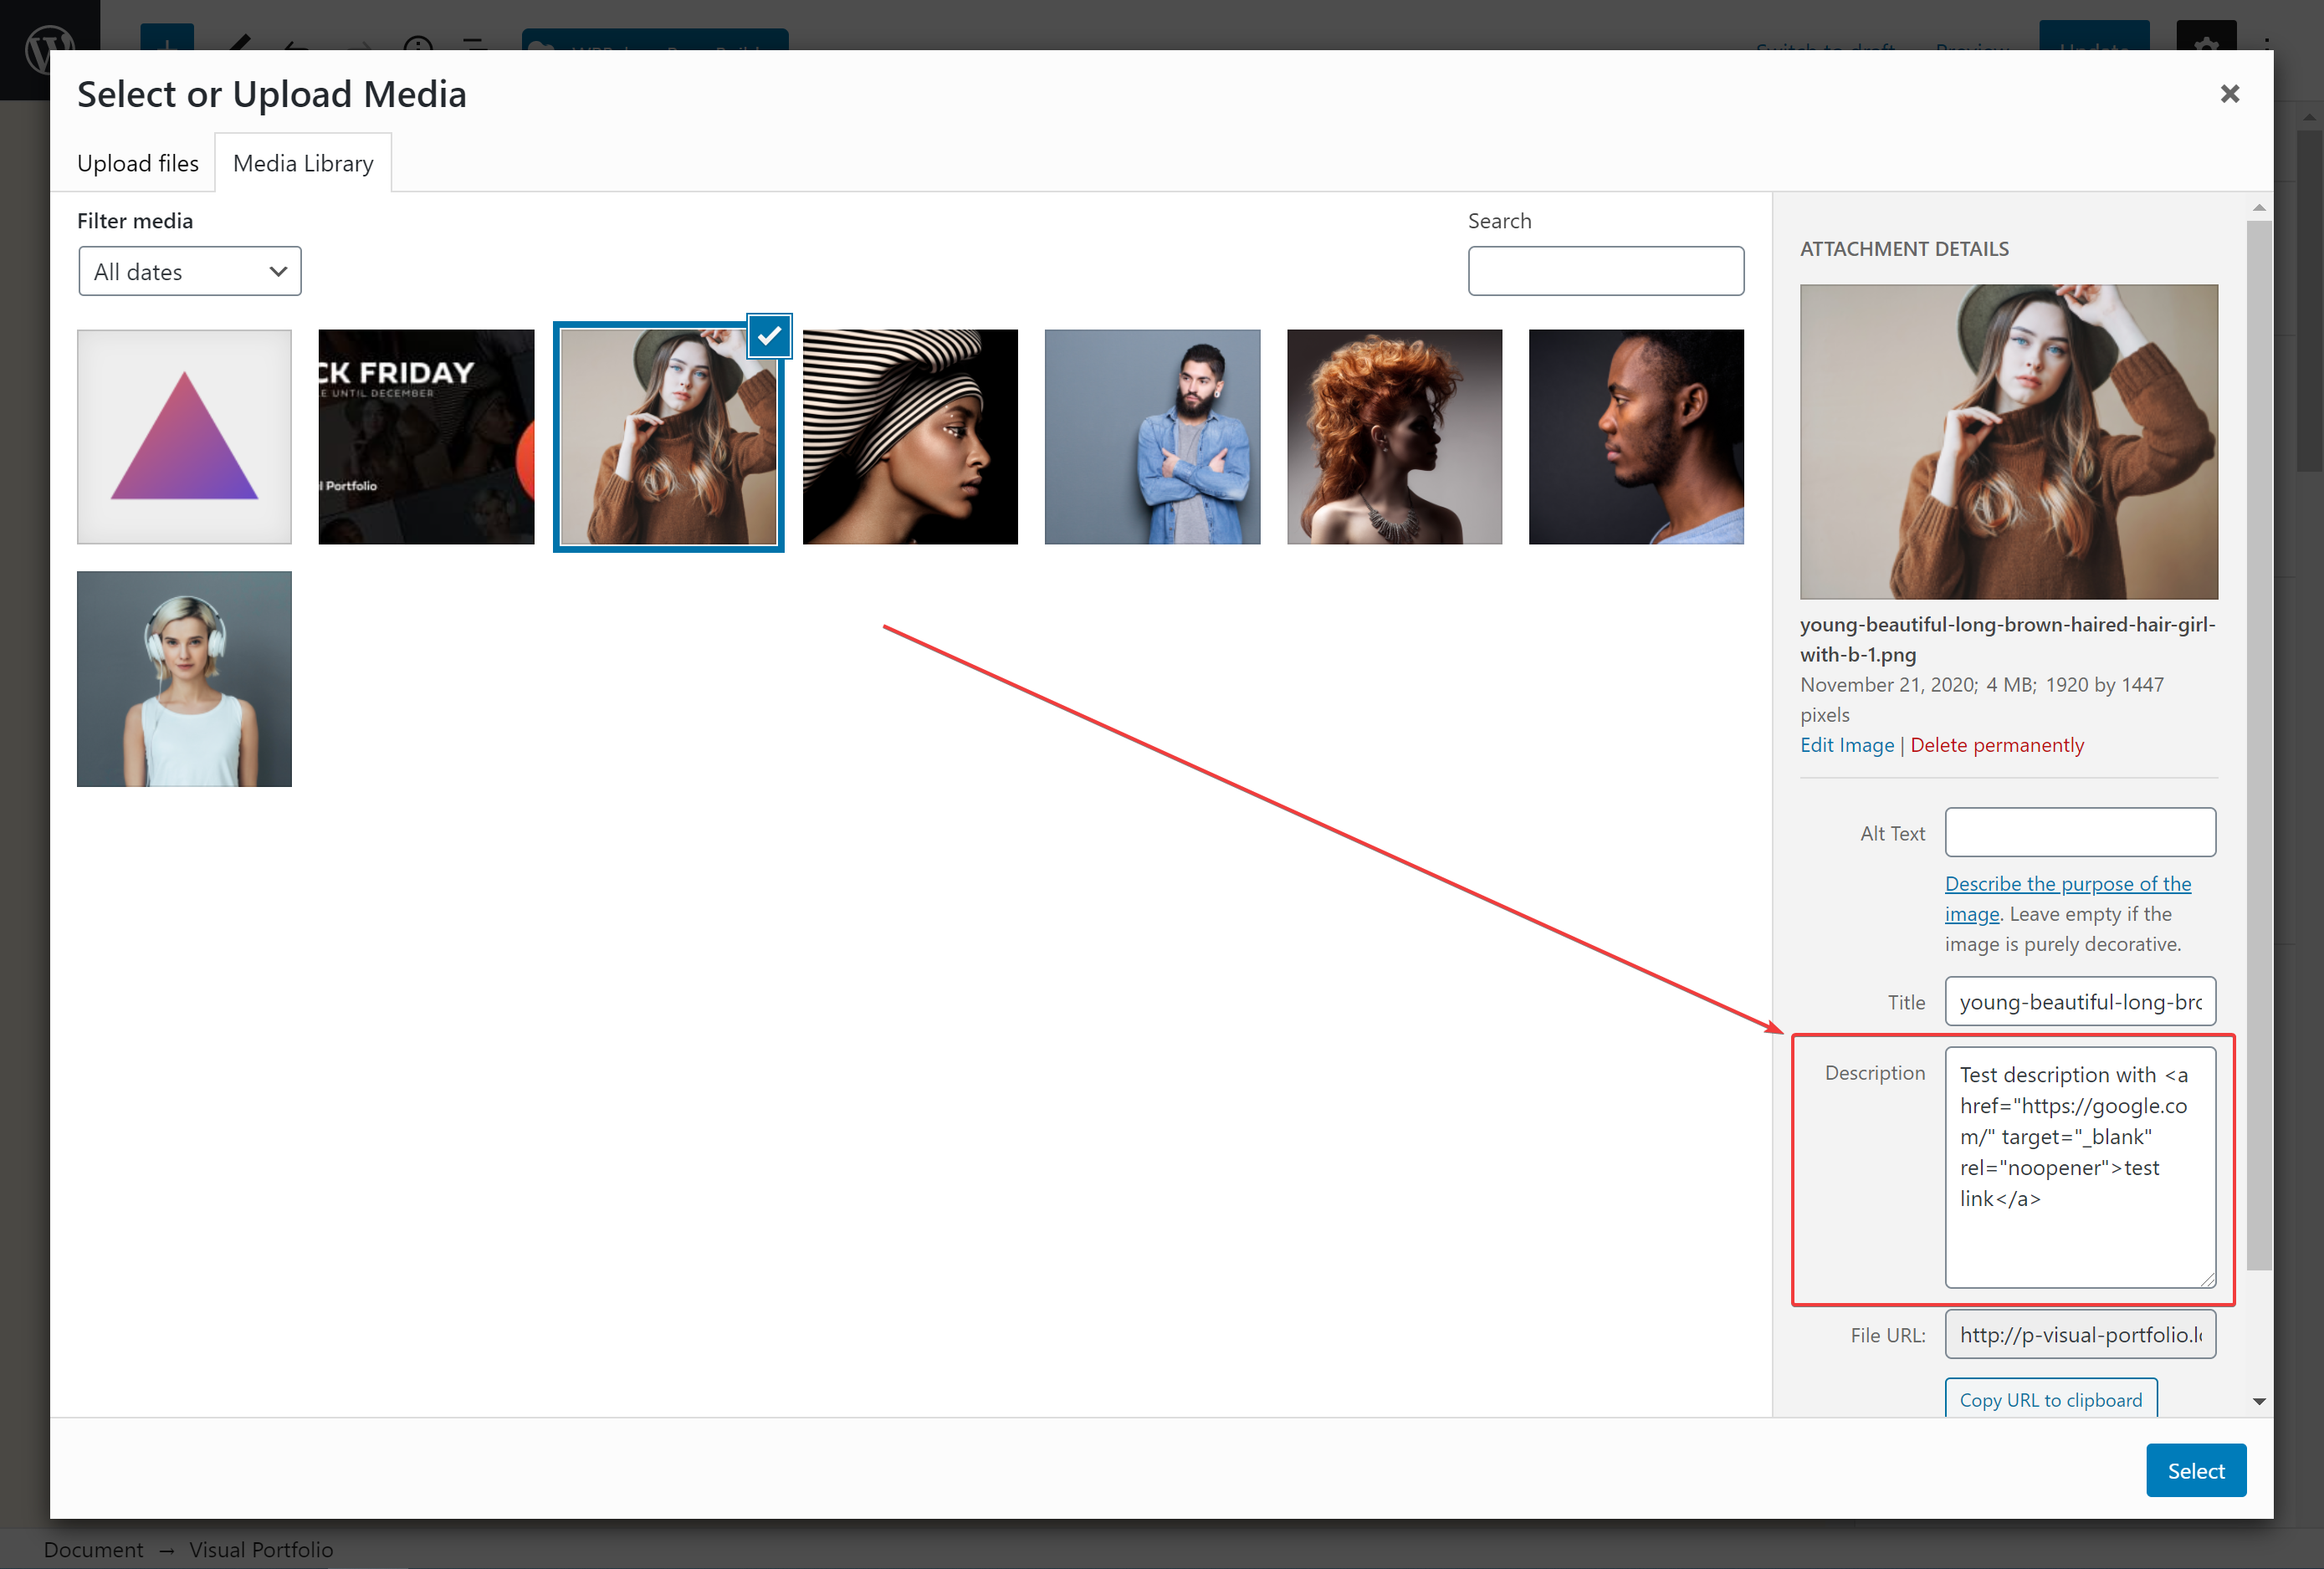
Task: Click the Upload files tab
Action: (136, 161)
